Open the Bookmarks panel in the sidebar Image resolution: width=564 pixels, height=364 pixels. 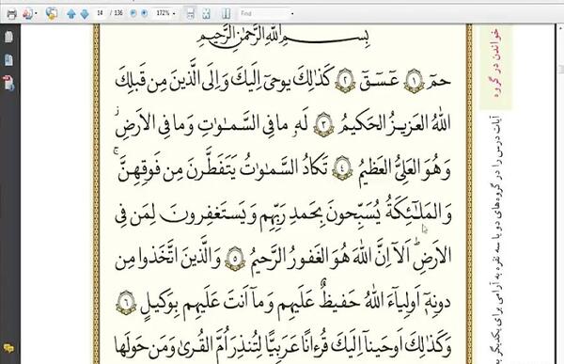tap(8, 60)
